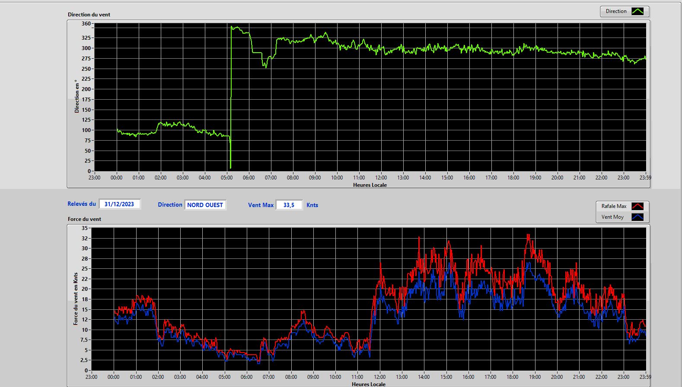
Task: Click the 'Rafale Max' legend label
Action: (614, 206)
